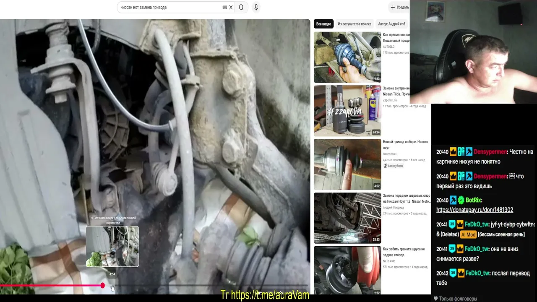Click the crown badge next to BotRix message's Densypermen above
The image size is (537, 302).
(x=453, y=176)
